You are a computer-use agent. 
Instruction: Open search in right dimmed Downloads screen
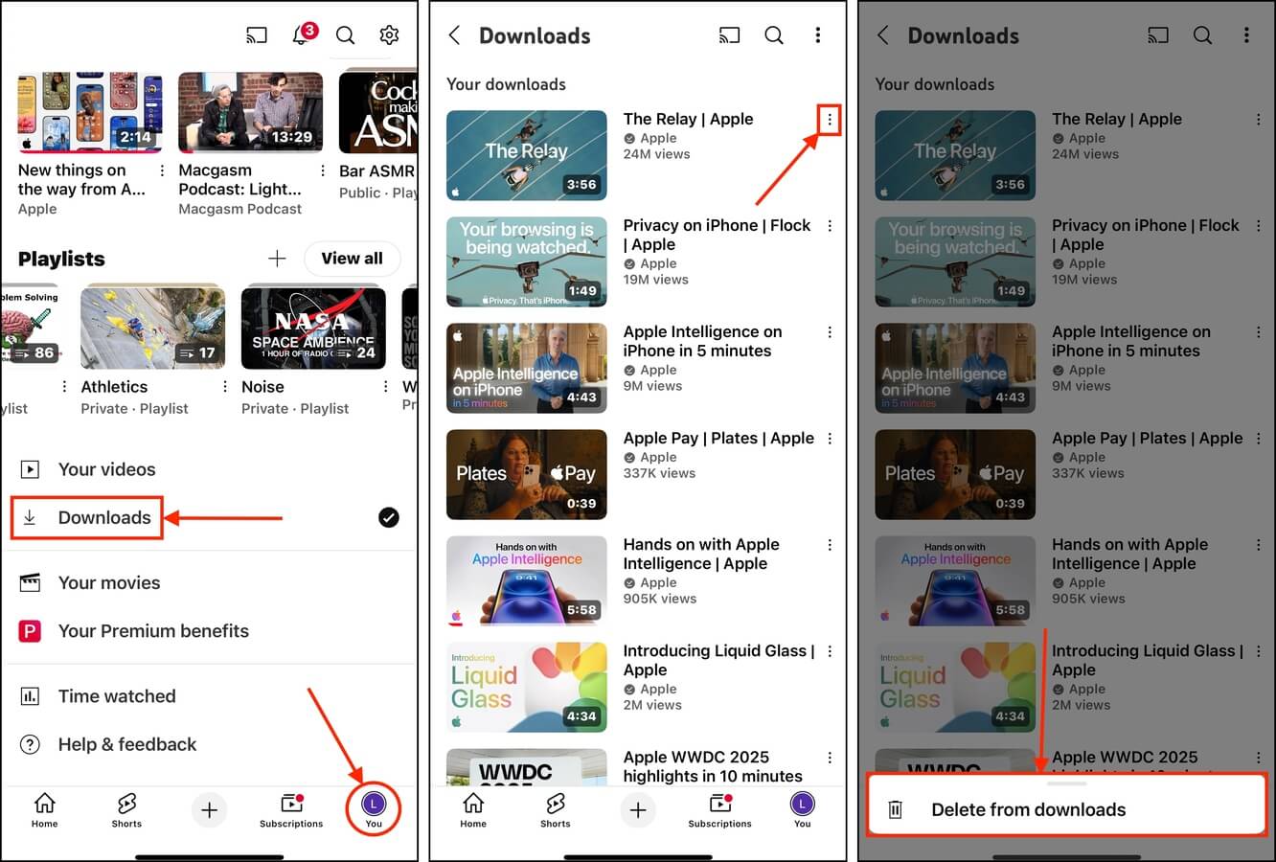(x=1202, y=35)
